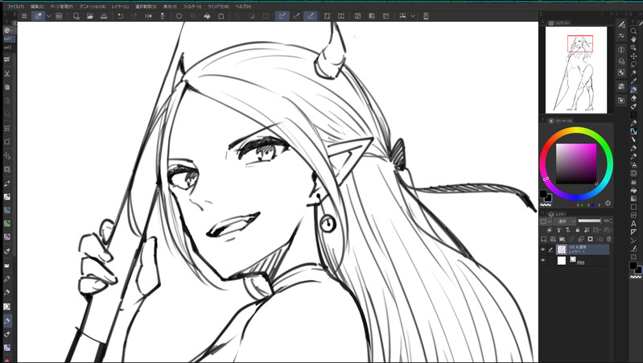Click the Redo arrow icon
This screenshot has width=643, height=363.
point(134,16)
